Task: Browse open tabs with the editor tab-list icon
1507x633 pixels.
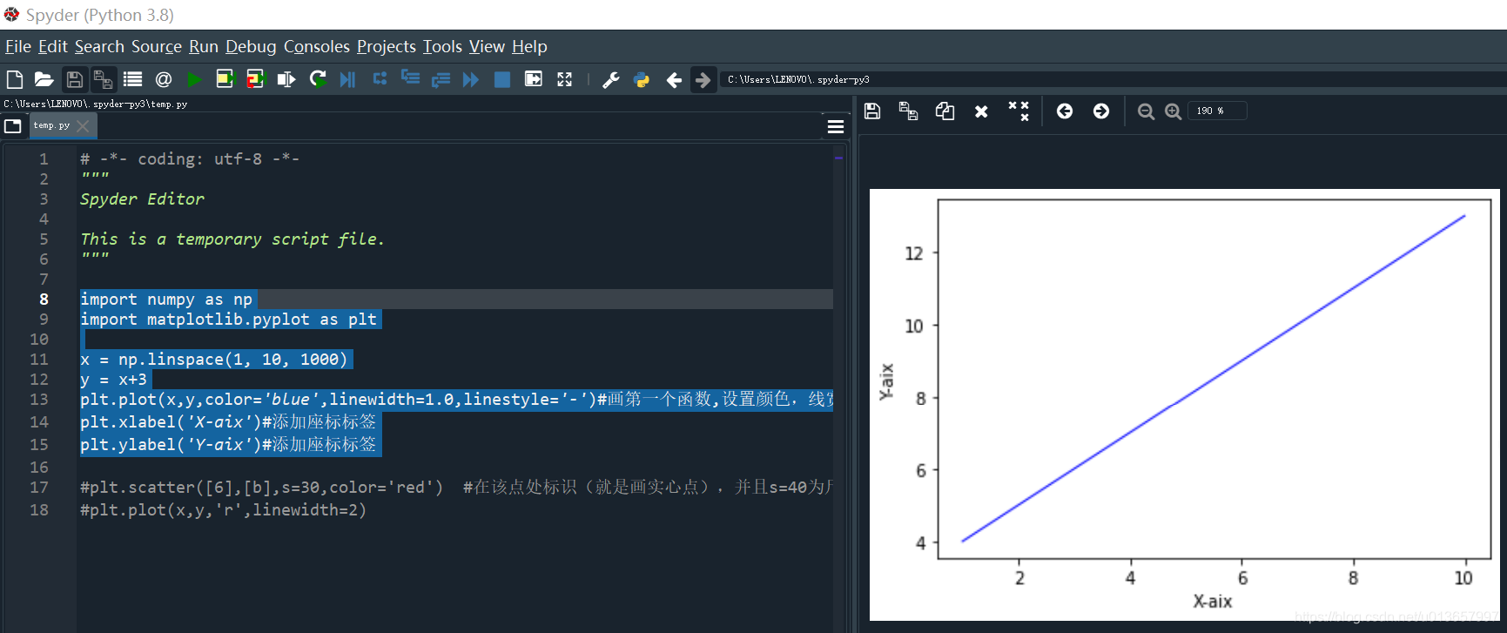Action: pos(13,125)
